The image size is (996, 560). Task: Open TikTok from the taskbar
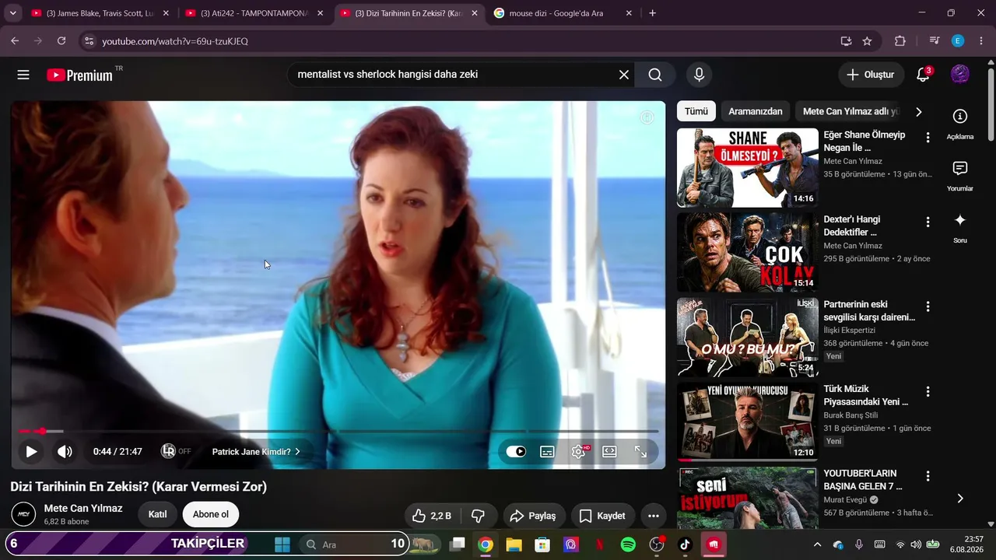coord(685,544)
